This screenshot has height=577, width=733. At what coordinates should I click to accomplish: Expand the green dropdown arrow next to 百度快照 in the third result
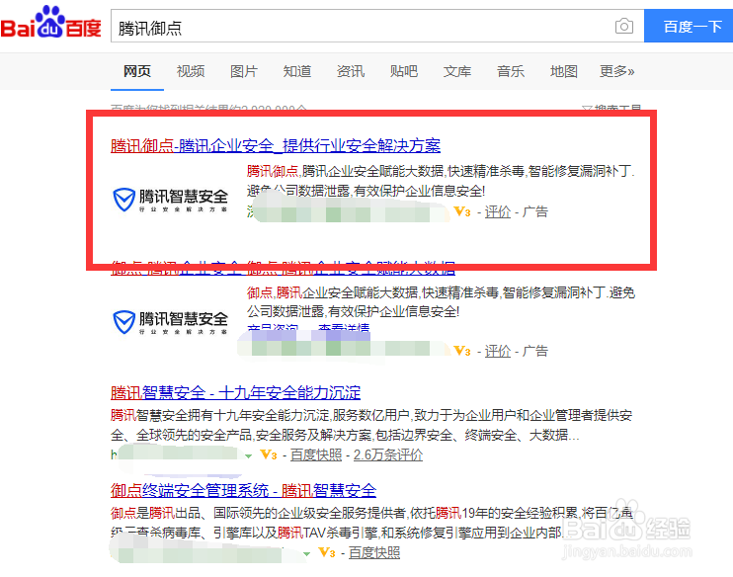pyautogui.click(x=249, y=455)
